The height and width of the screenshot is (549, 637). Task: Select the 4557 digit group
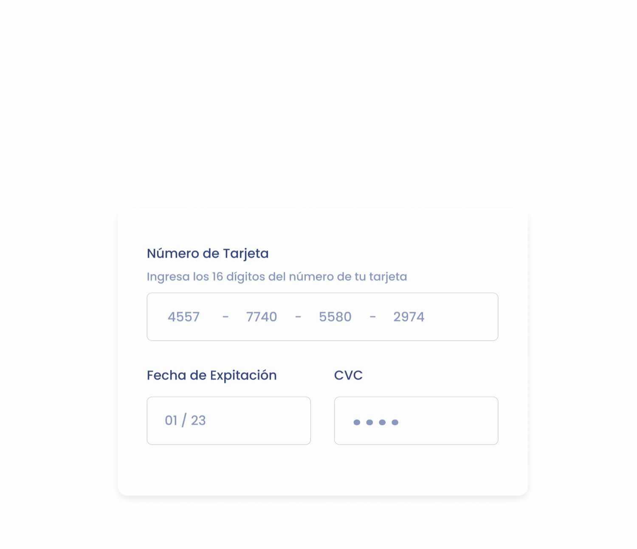(183, 317)
